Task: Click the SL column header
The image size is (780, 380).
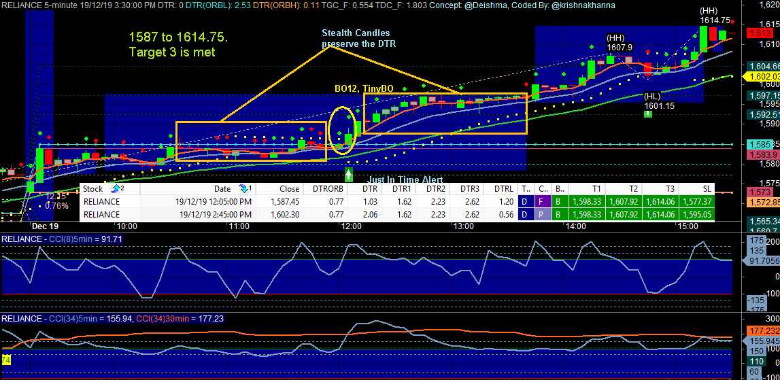Action: click(x=706, y=189)
